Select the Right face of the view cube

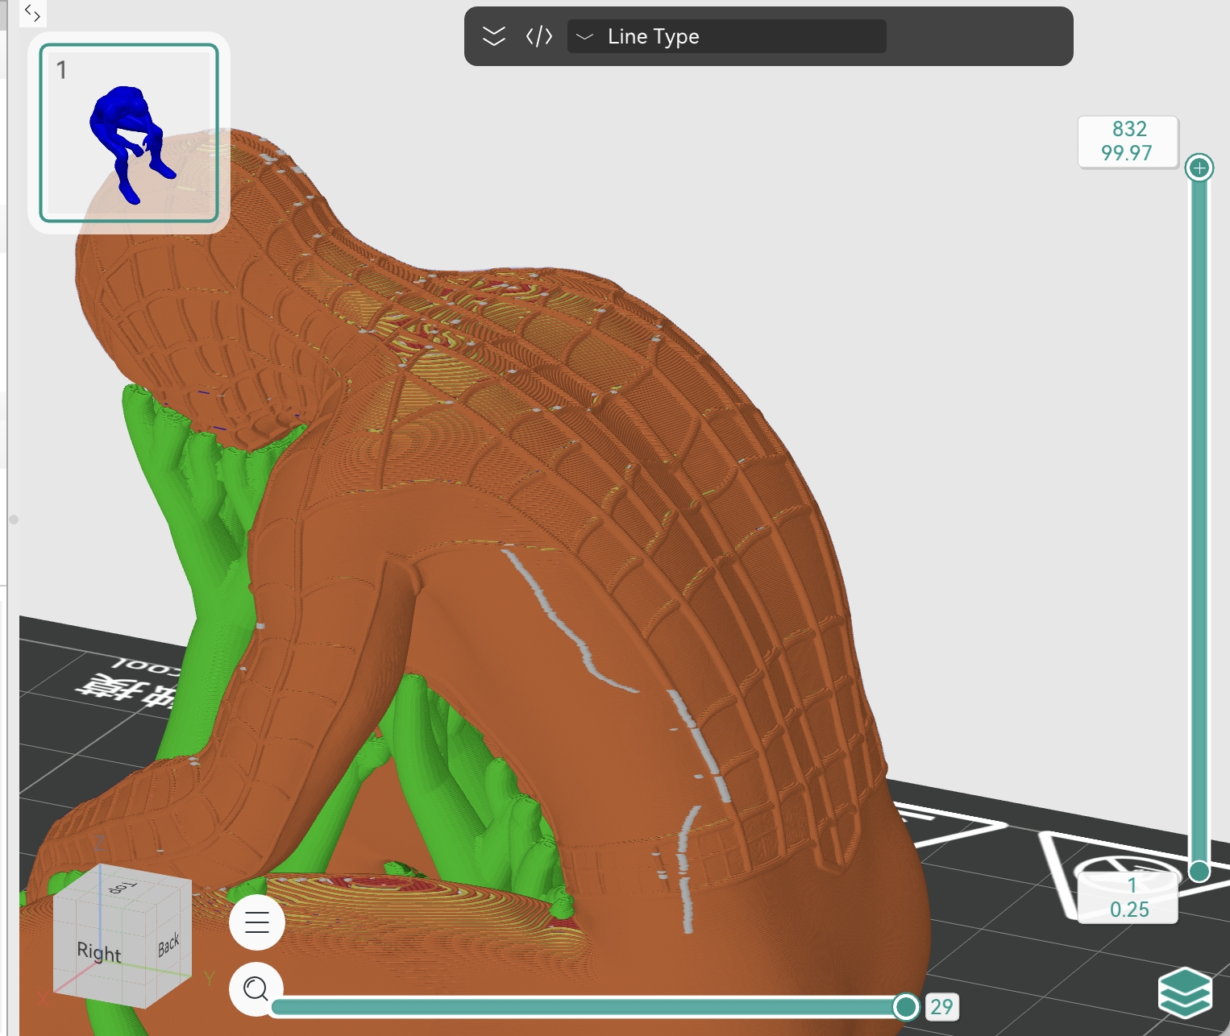click(99, 952)
